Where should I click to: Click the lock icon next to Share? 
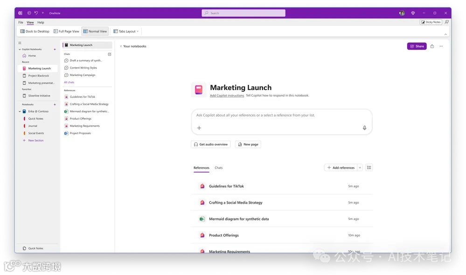pos(432,46)
